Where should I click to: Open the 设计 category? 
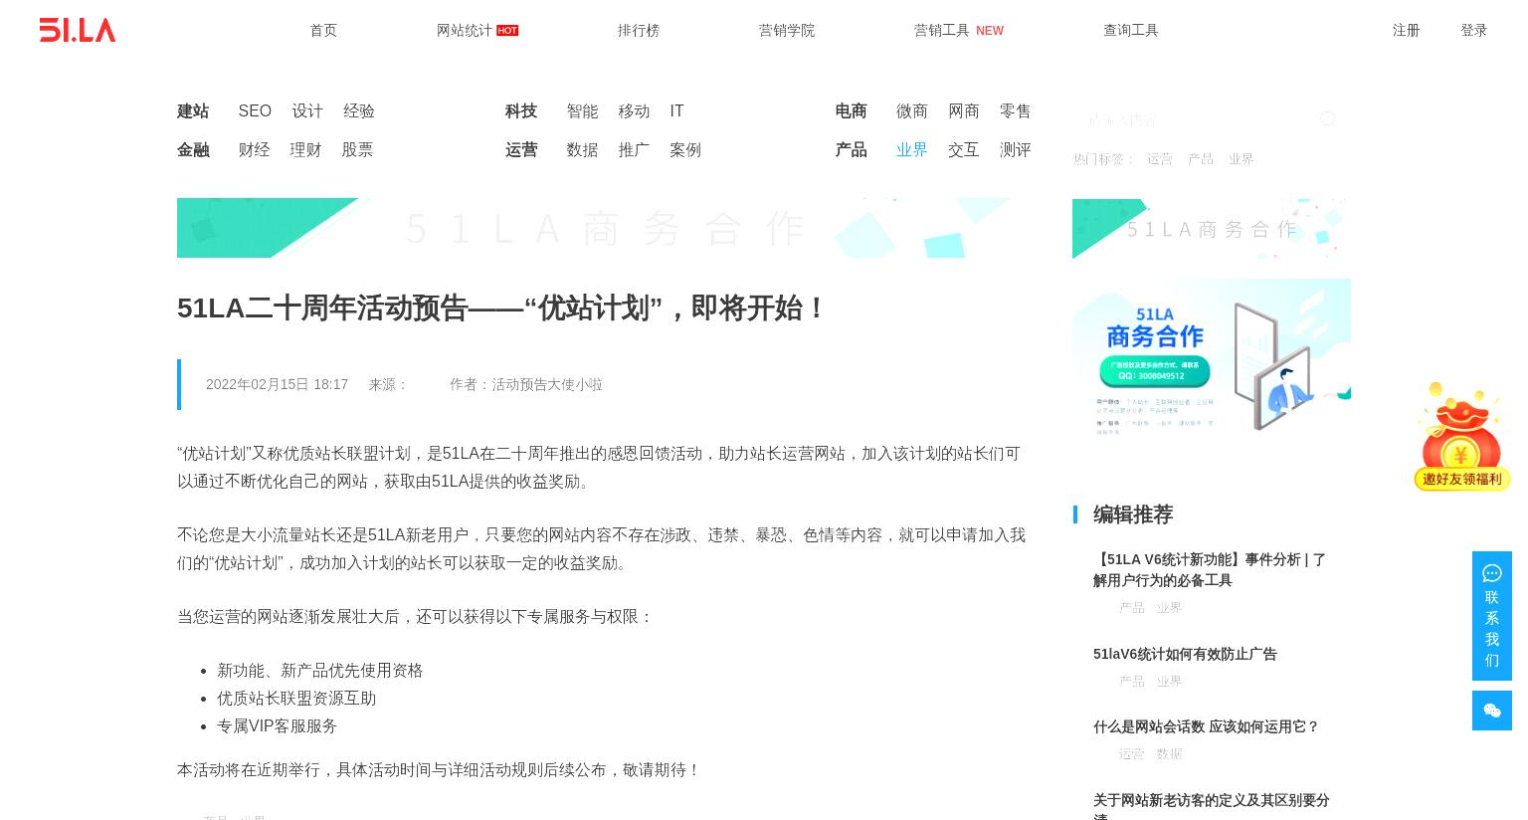click(x=307, y=110)
